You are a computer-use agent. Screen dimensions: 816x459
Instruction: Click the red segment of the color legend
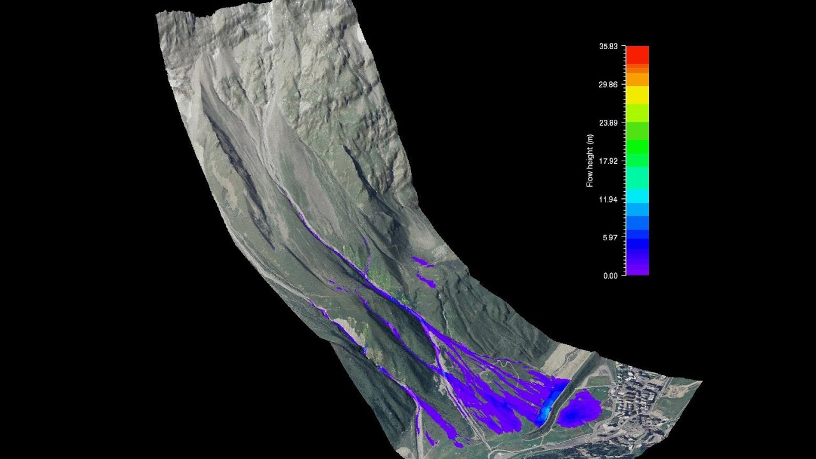pyautogui.click(x=637, y=55)
